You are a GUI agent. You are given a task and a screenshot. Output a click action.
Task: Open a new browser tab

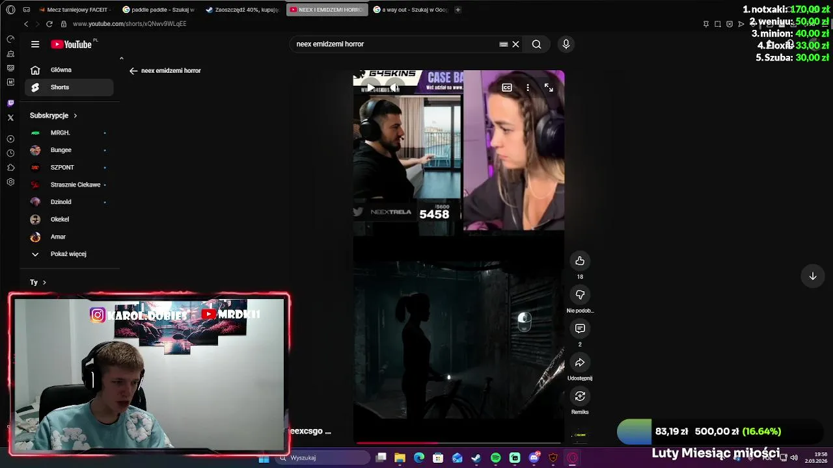[x=457, y=10]
